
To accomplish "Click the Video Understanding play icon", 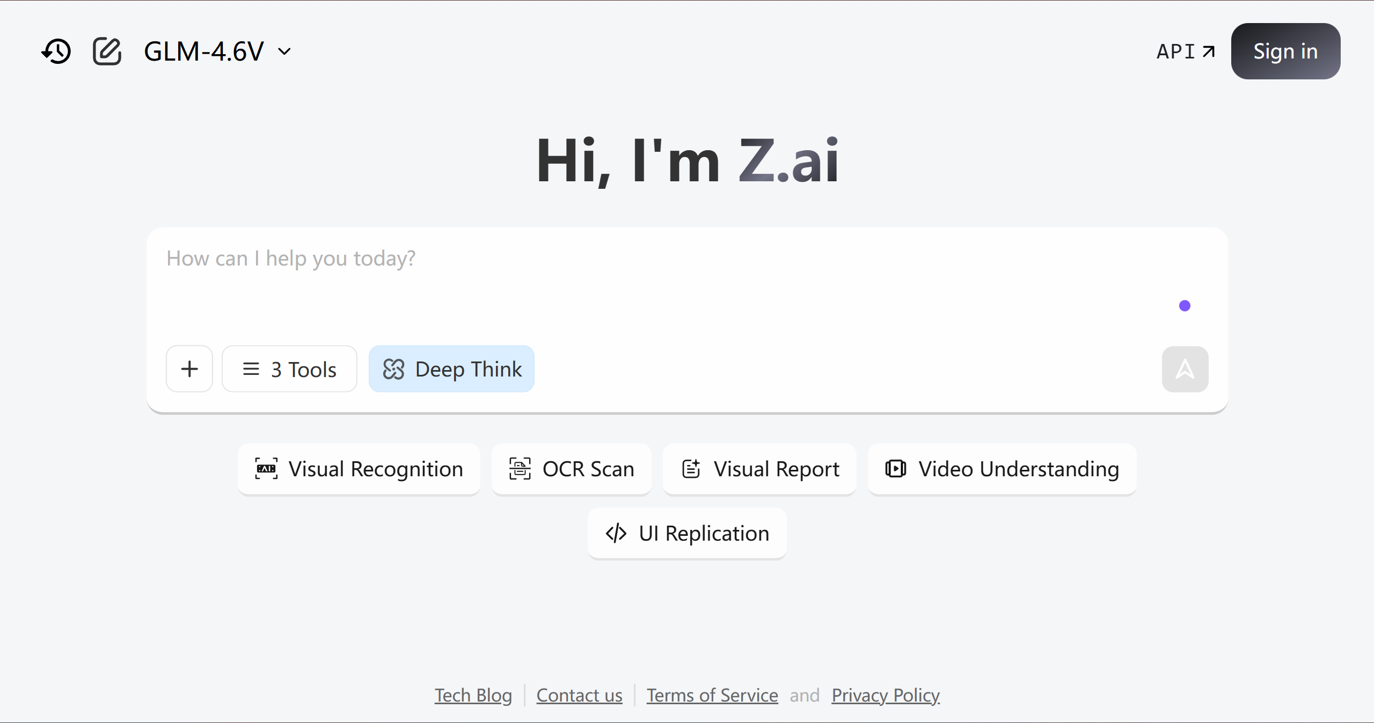I will [895, 469].
